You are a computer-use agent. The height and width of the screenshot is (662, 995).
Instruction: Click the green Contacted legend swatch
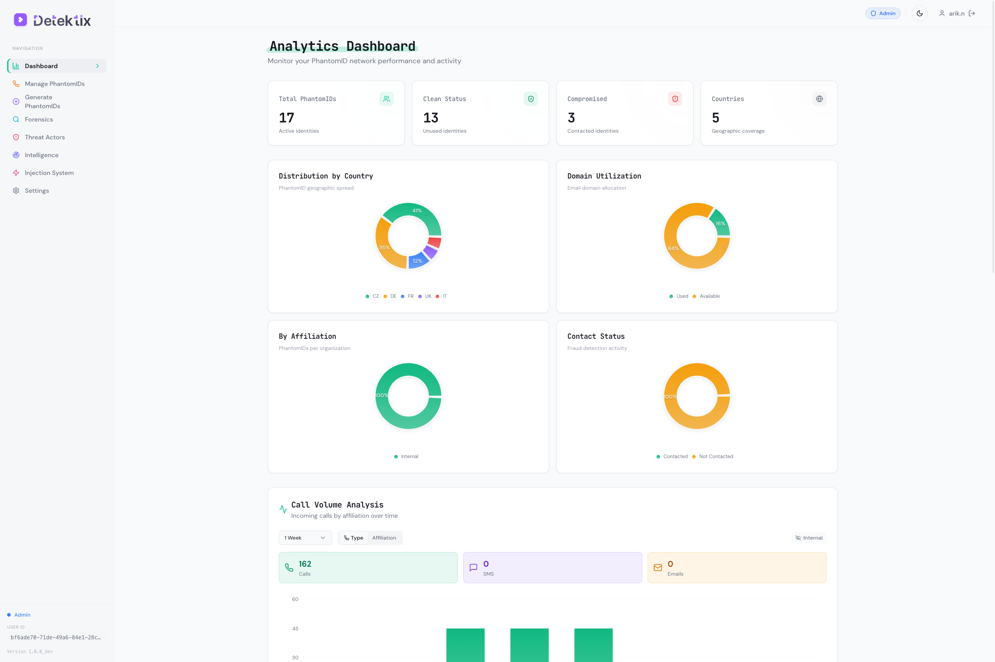658,456
